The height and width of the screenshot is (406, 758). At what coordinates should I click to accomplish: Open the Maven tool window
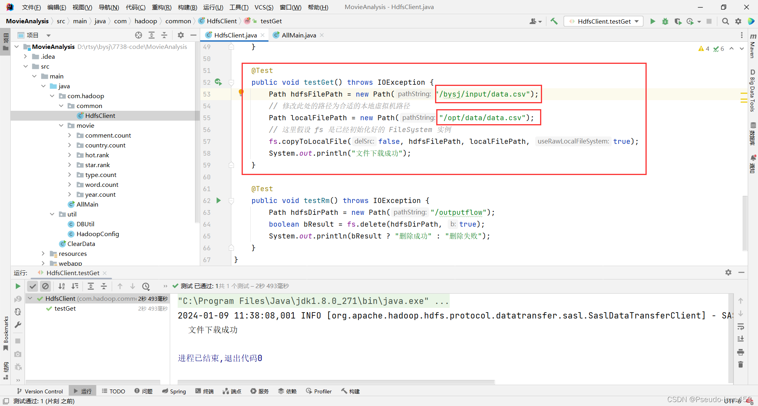coord(753,46)
